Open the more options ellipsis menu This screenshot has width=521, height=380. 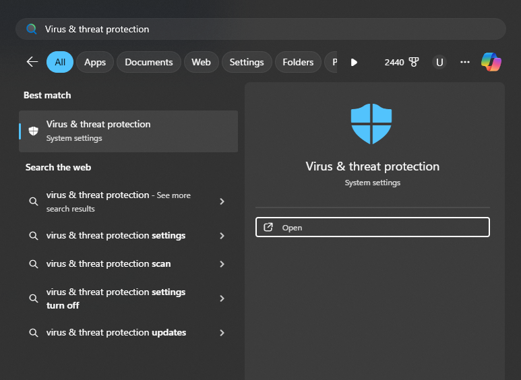(464, 62)
